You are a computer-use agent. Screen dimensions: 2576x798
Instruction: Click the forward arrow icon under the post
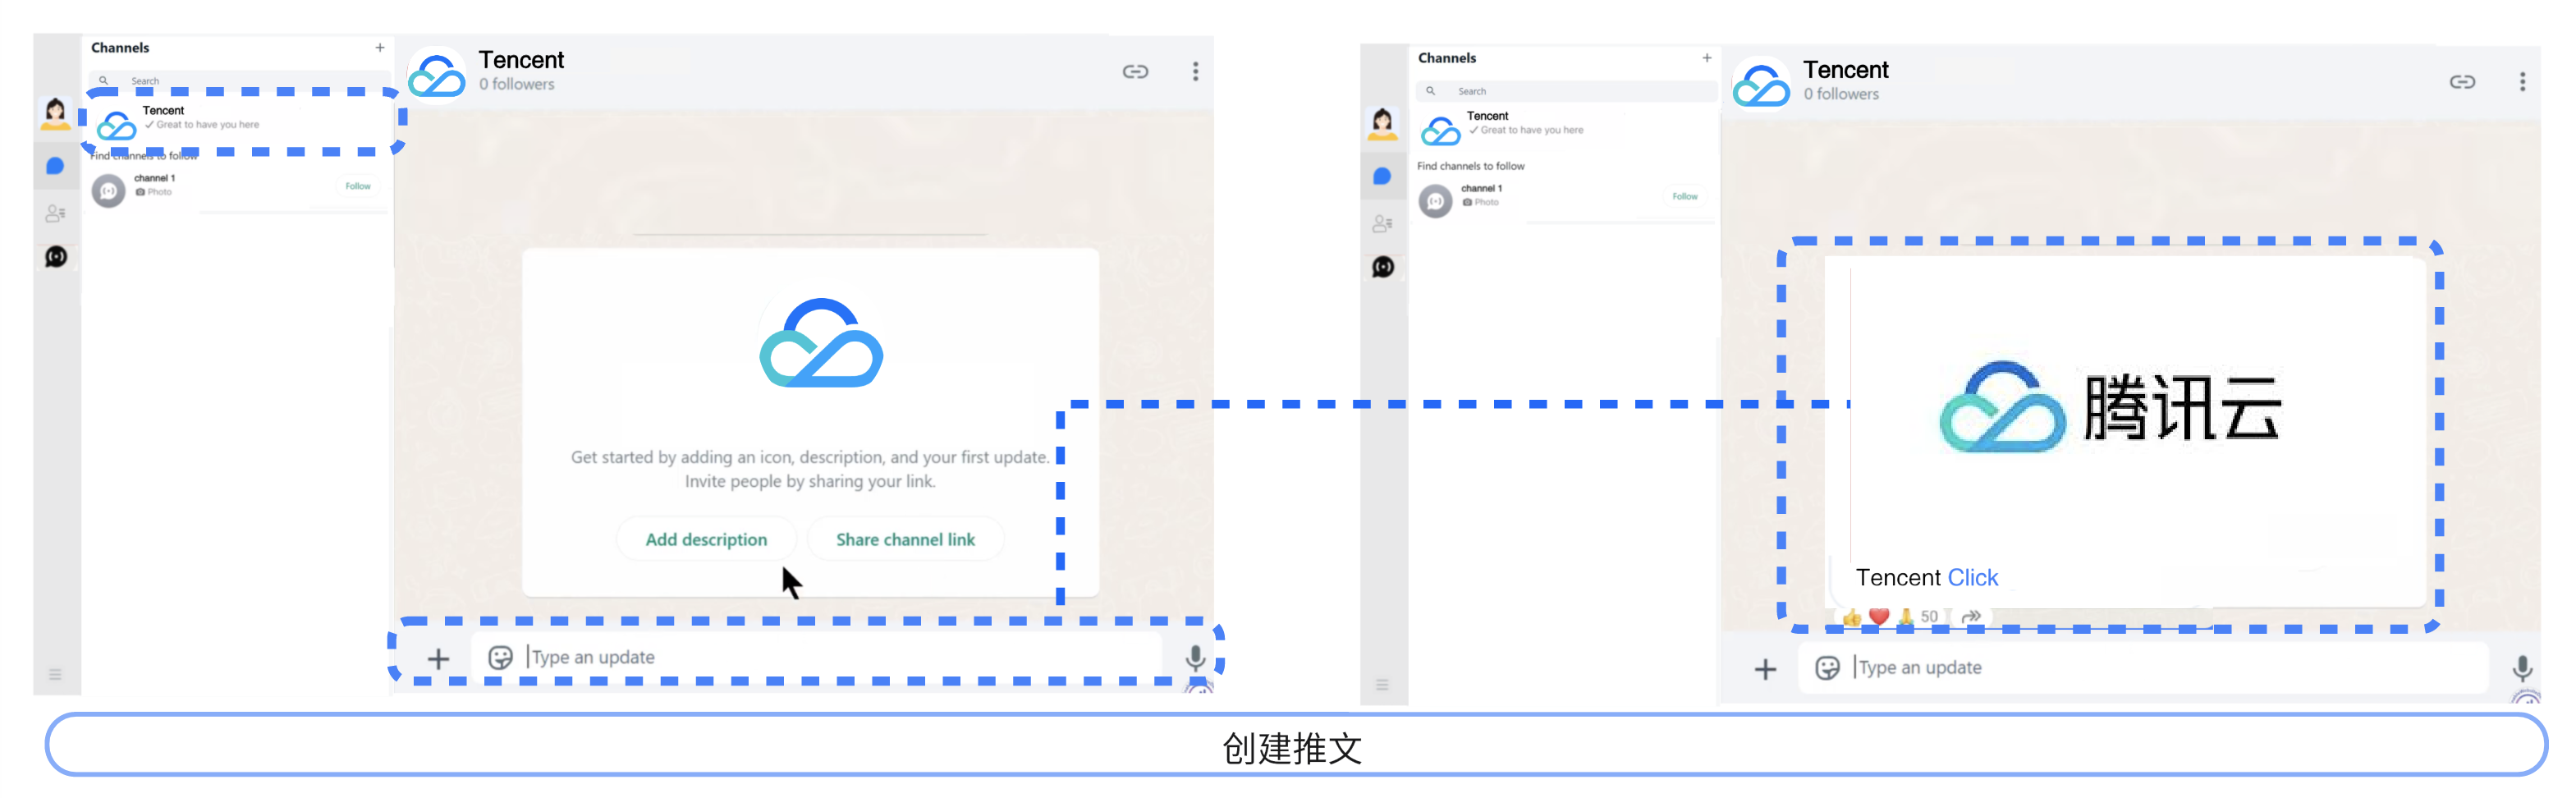[x=1971, y=616]
